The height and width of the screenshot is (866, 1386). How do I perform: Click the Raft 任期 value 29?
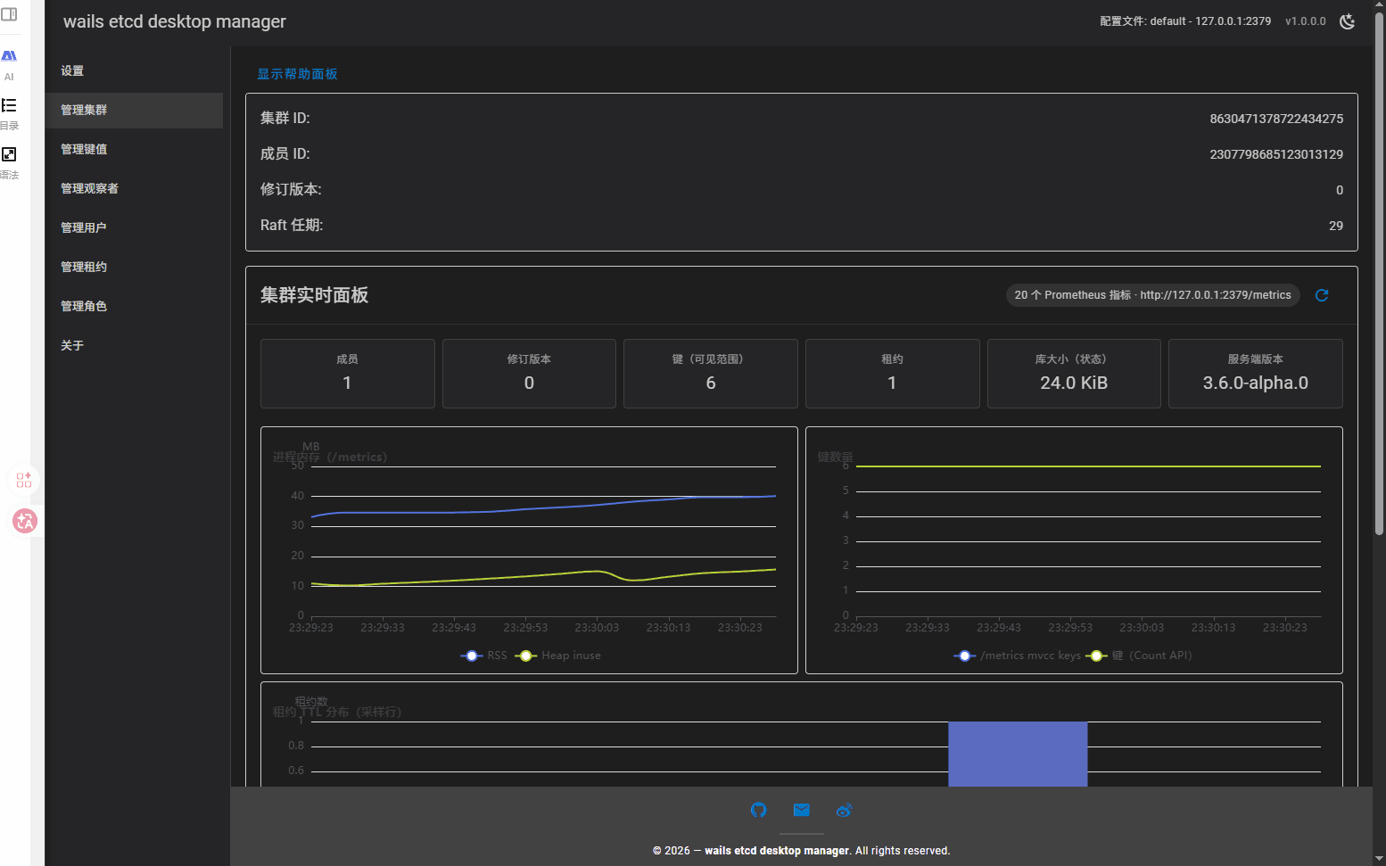point(1336,226)
